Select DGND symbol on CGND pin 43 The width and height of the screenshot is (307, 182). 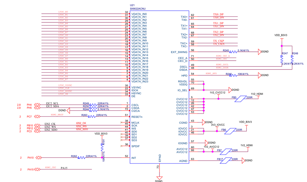click(204, 122)
